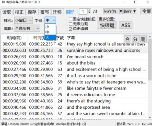Choose 大 in the font size list

50,37
